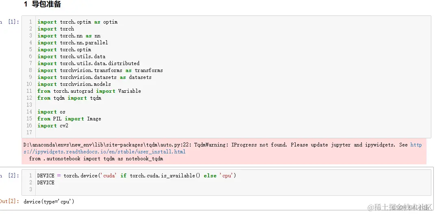This screenshot has height=214, width=435.
Task: Click line 'import torch.nn.parallel'
Action: point(73,43)
